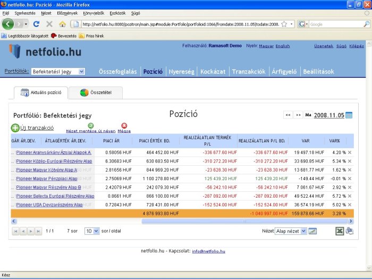Click the stop loading X icon
372x279 pixels.
(49, 24)
